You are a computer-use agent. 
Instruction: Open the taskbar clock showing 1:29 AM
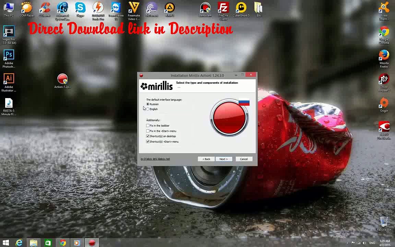pyautogui.click(x=384, y=243)
